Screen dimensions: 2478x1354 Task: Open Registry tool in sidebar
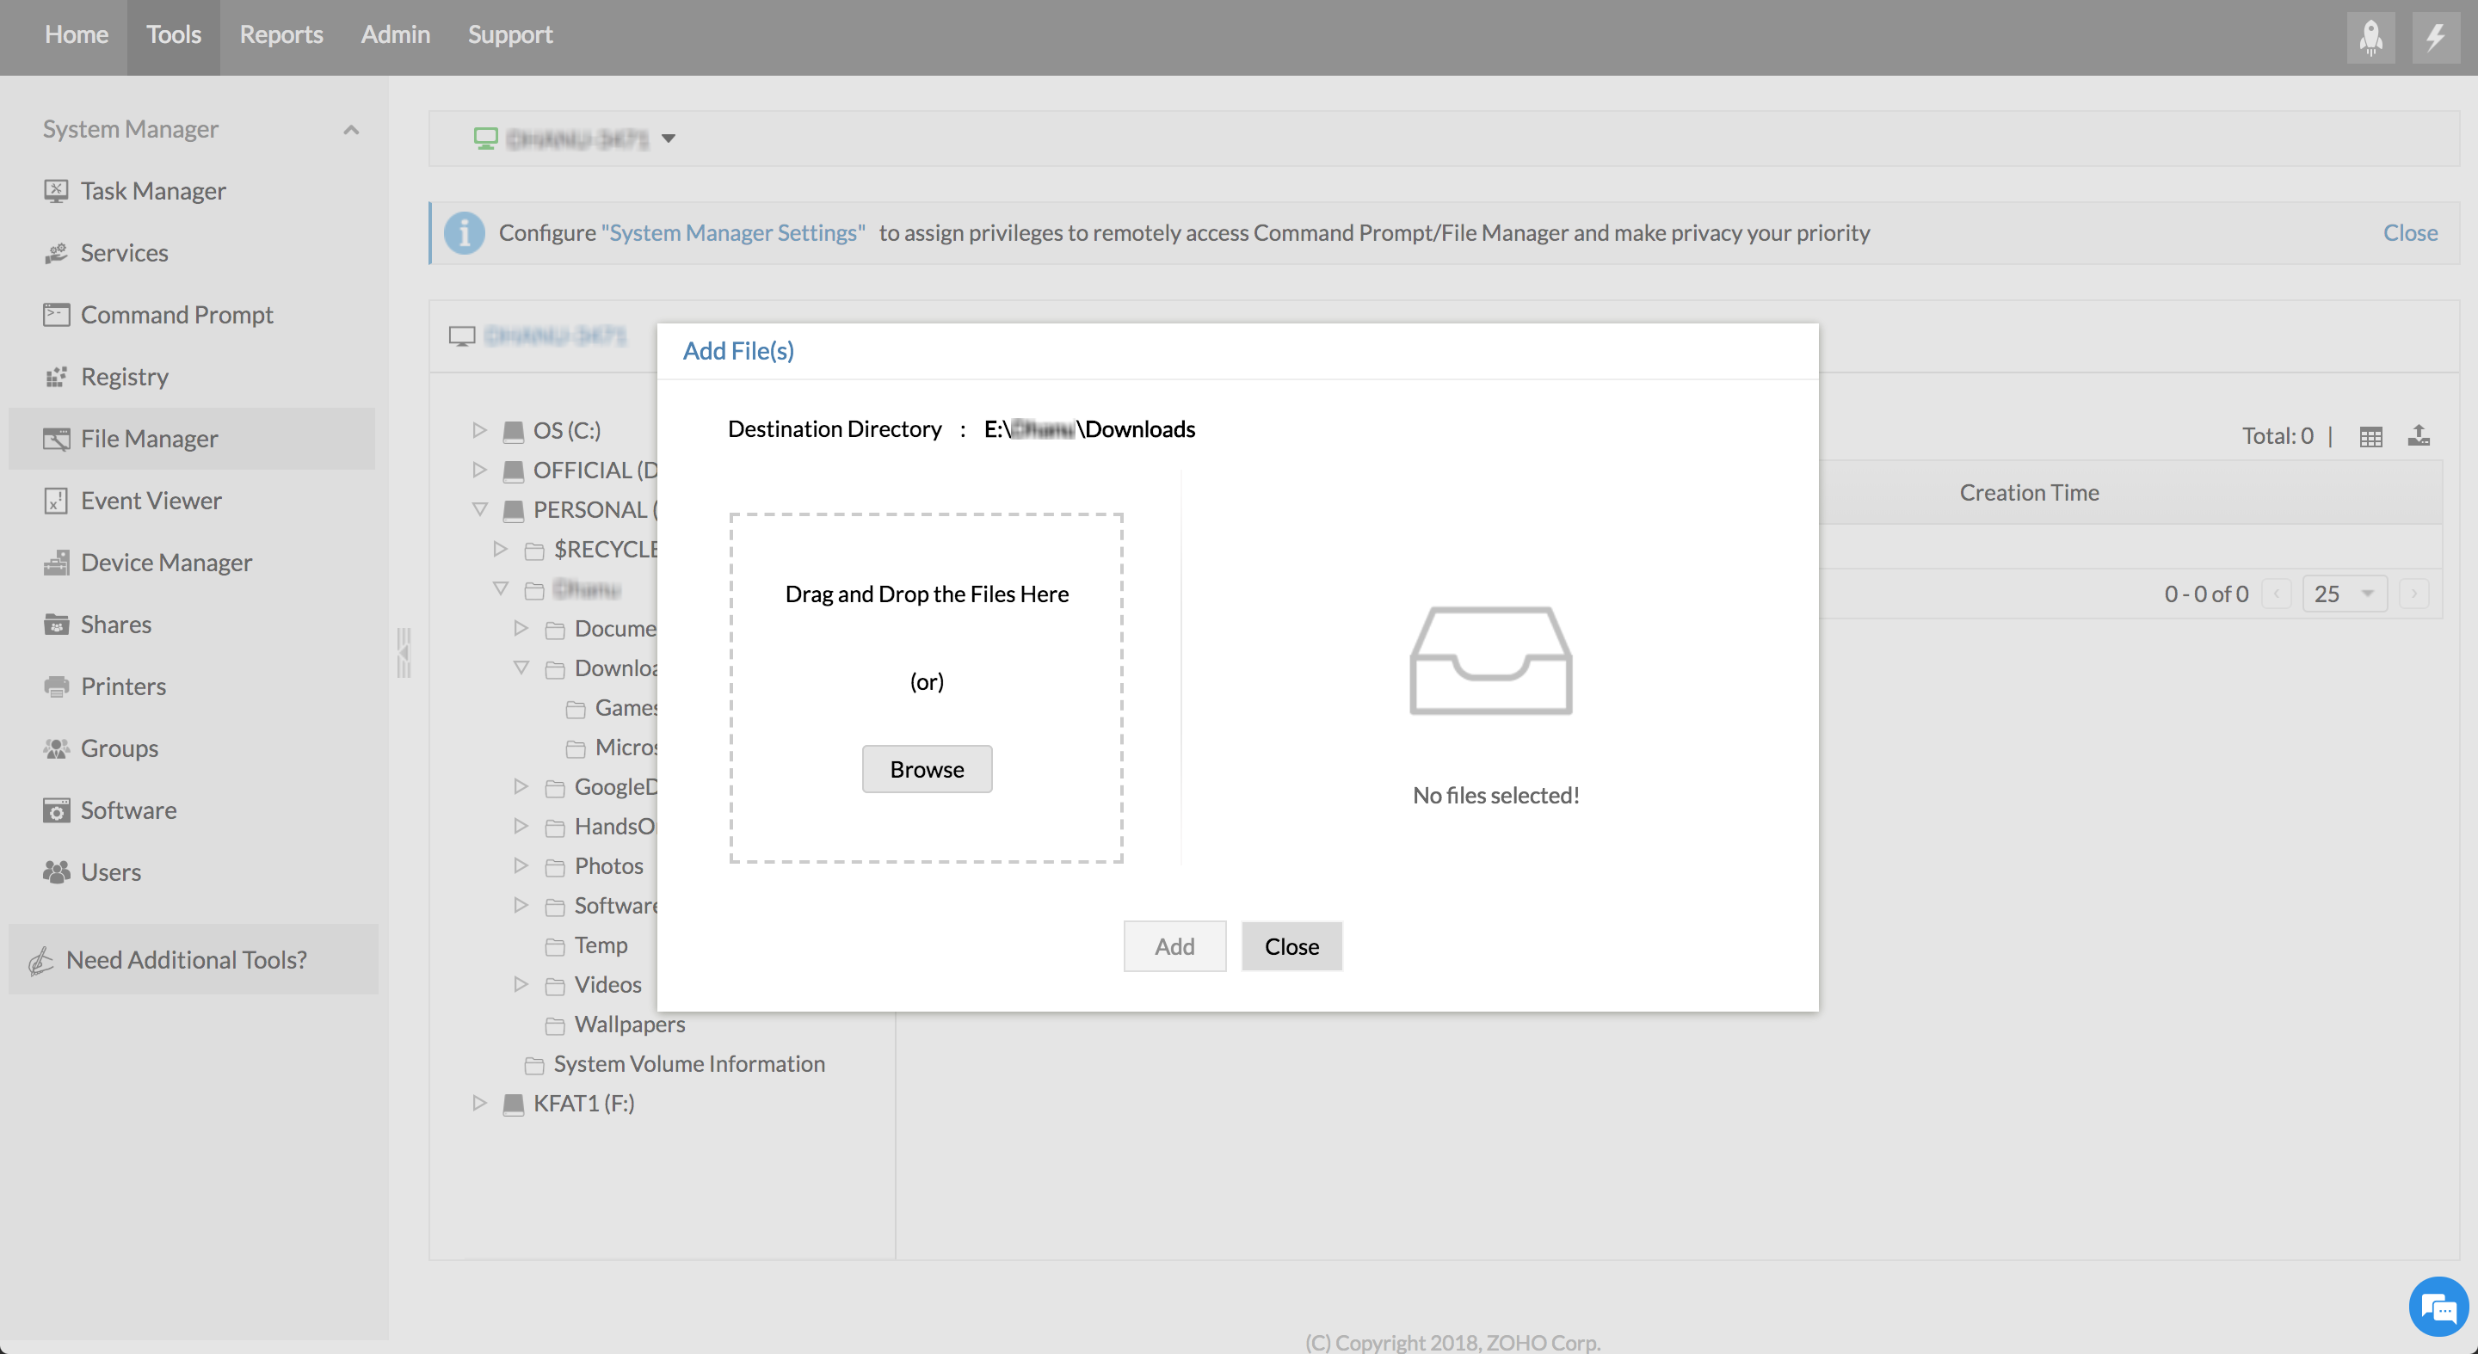[124, 376]
